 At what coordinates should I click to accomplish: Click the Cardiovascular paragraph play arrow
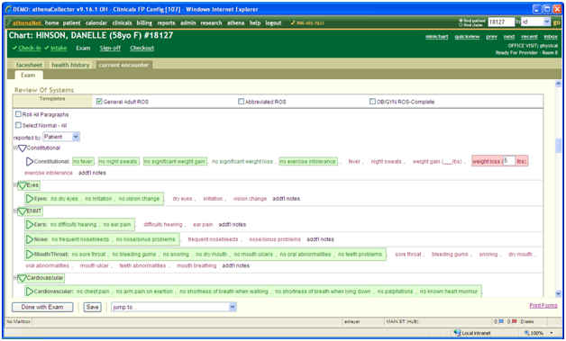(30, 292)
